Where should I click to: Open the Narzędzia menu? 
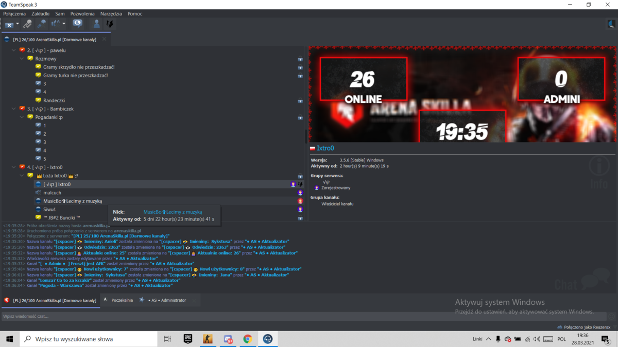pos(111,14)
